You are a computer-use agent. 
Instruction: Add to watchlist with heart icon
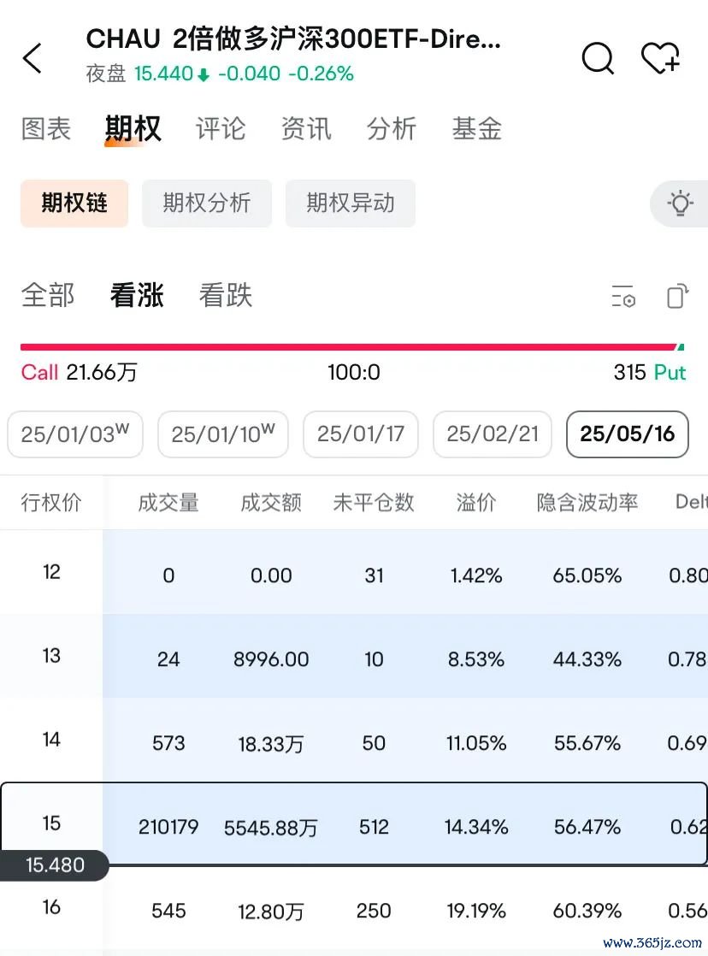click(660, 59)
